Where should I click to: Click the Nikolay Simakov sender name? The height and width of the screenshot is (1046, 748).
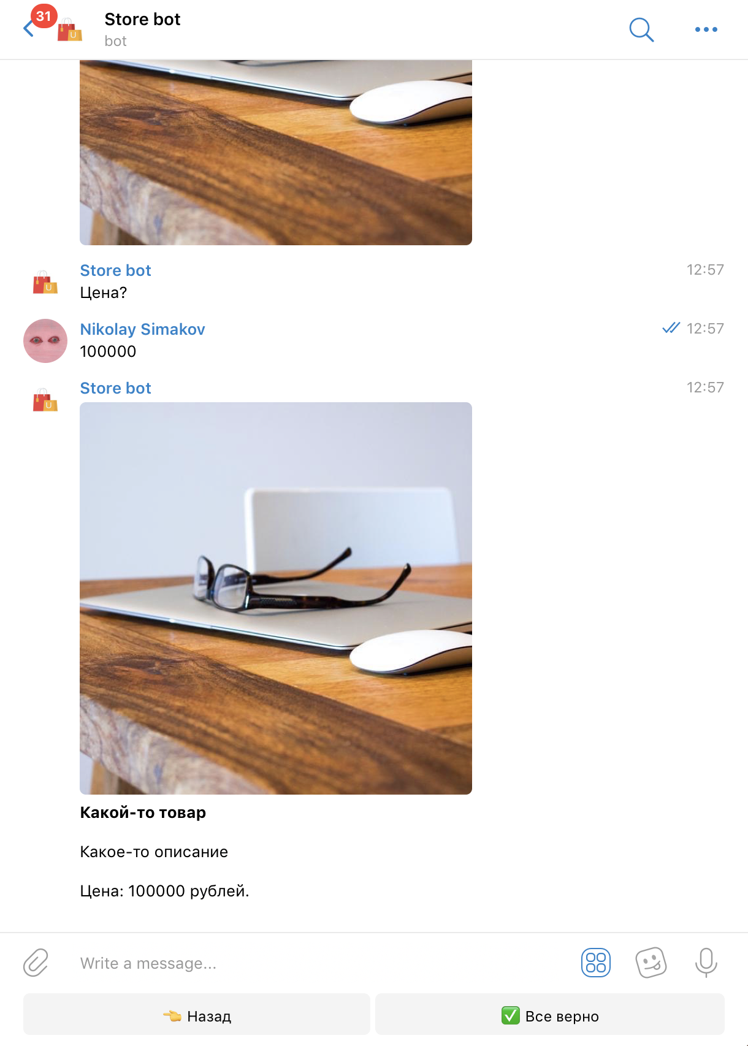142,329
